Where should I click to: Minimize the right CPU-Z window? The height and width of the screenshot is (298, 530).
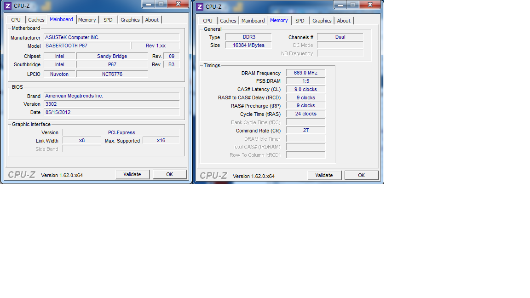tap(340, 5)
